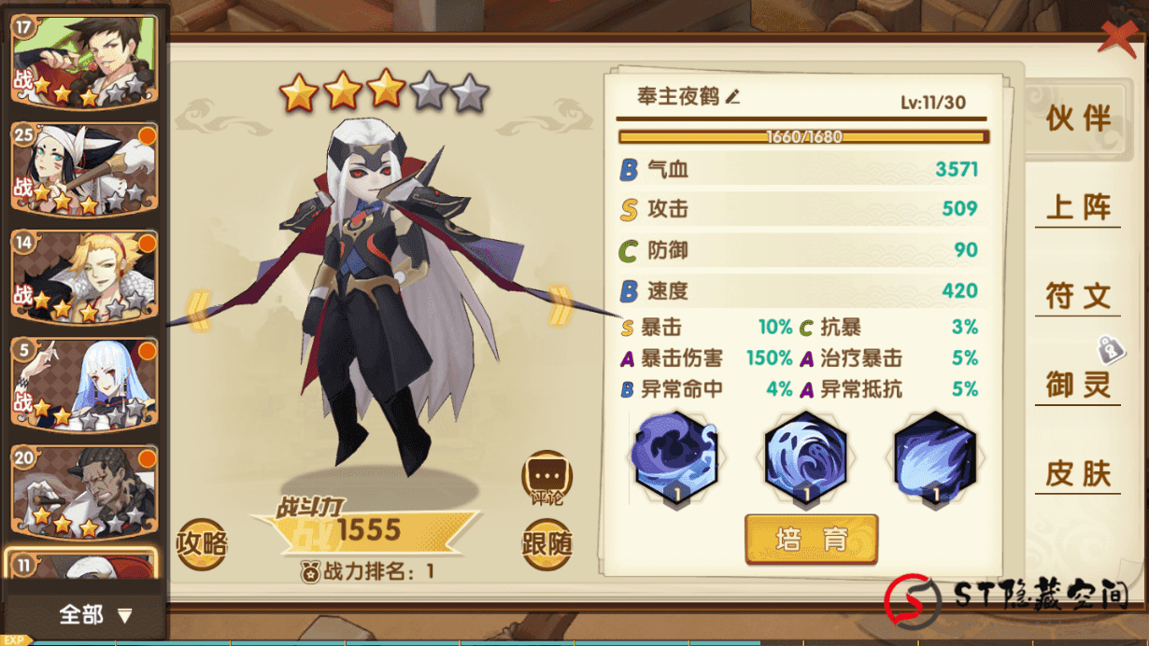This screenshot has height=646, width=1149.
Task: Tap the 跟随 follow round icon
Action: (x=546, y=543)
